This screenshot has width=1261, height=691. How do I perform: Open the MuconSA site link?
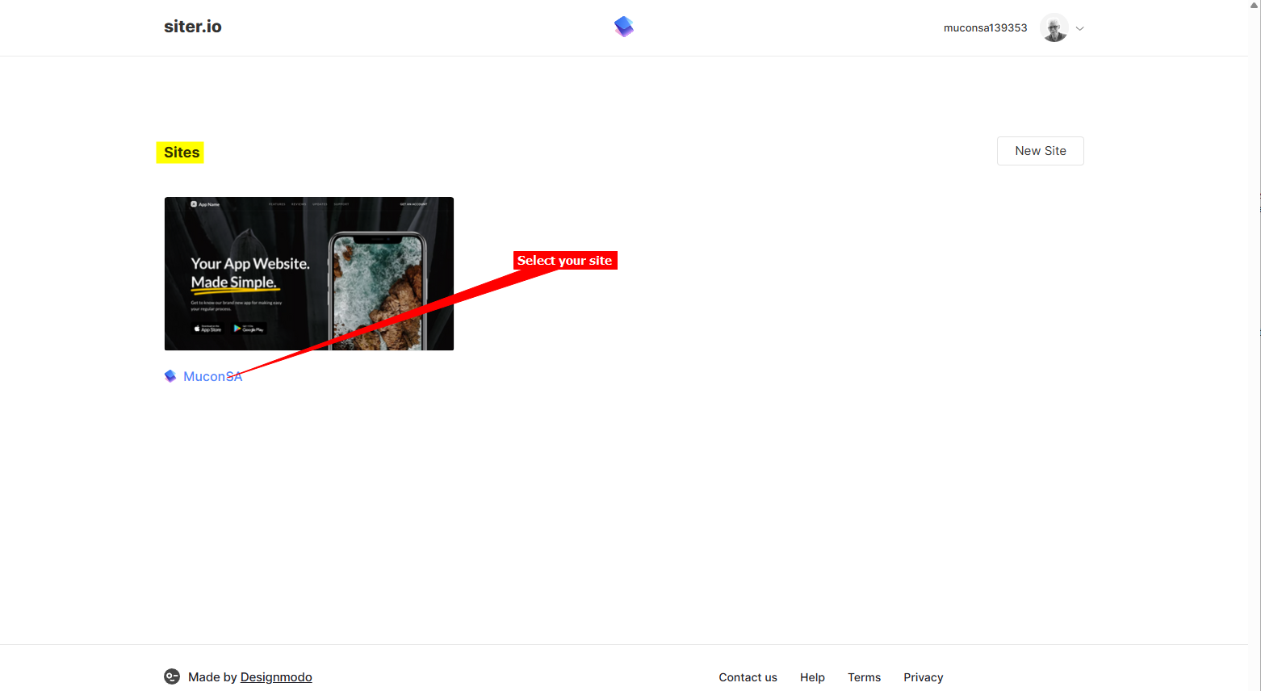212,376
